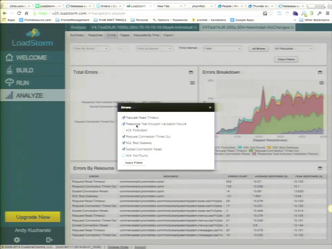Maximize the Errors By Resource panel
Viewport: 332px width, 249px height.
tap(320, 168)
